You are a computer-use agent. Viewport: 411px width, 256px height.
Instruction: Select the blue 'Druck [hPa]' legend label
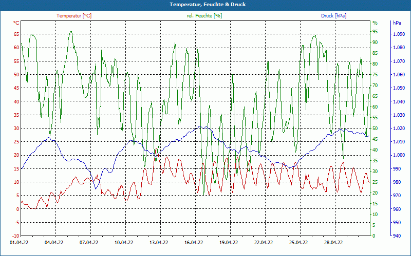333,16
